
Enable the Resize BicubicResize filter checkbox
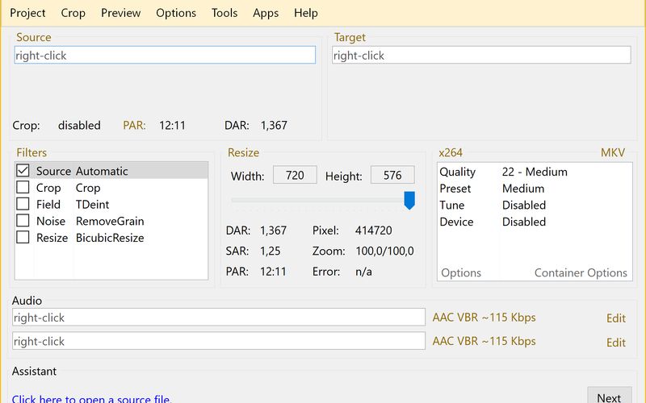point(23,238)
